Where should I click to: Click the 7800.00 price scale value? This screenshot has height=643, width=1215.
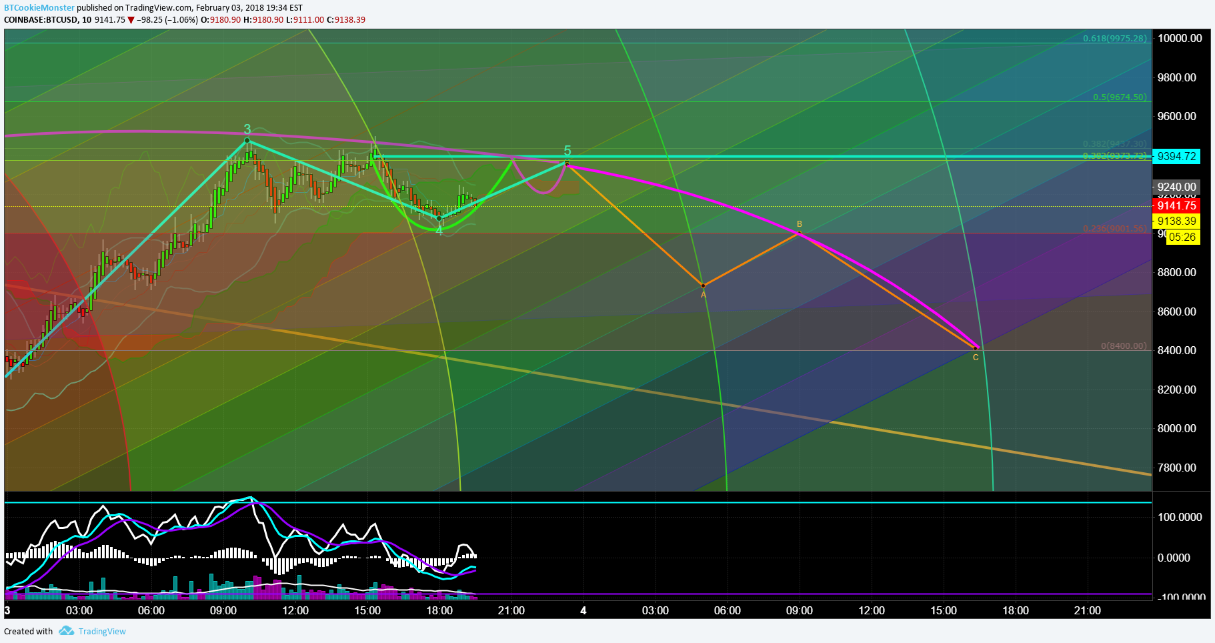1177,468
